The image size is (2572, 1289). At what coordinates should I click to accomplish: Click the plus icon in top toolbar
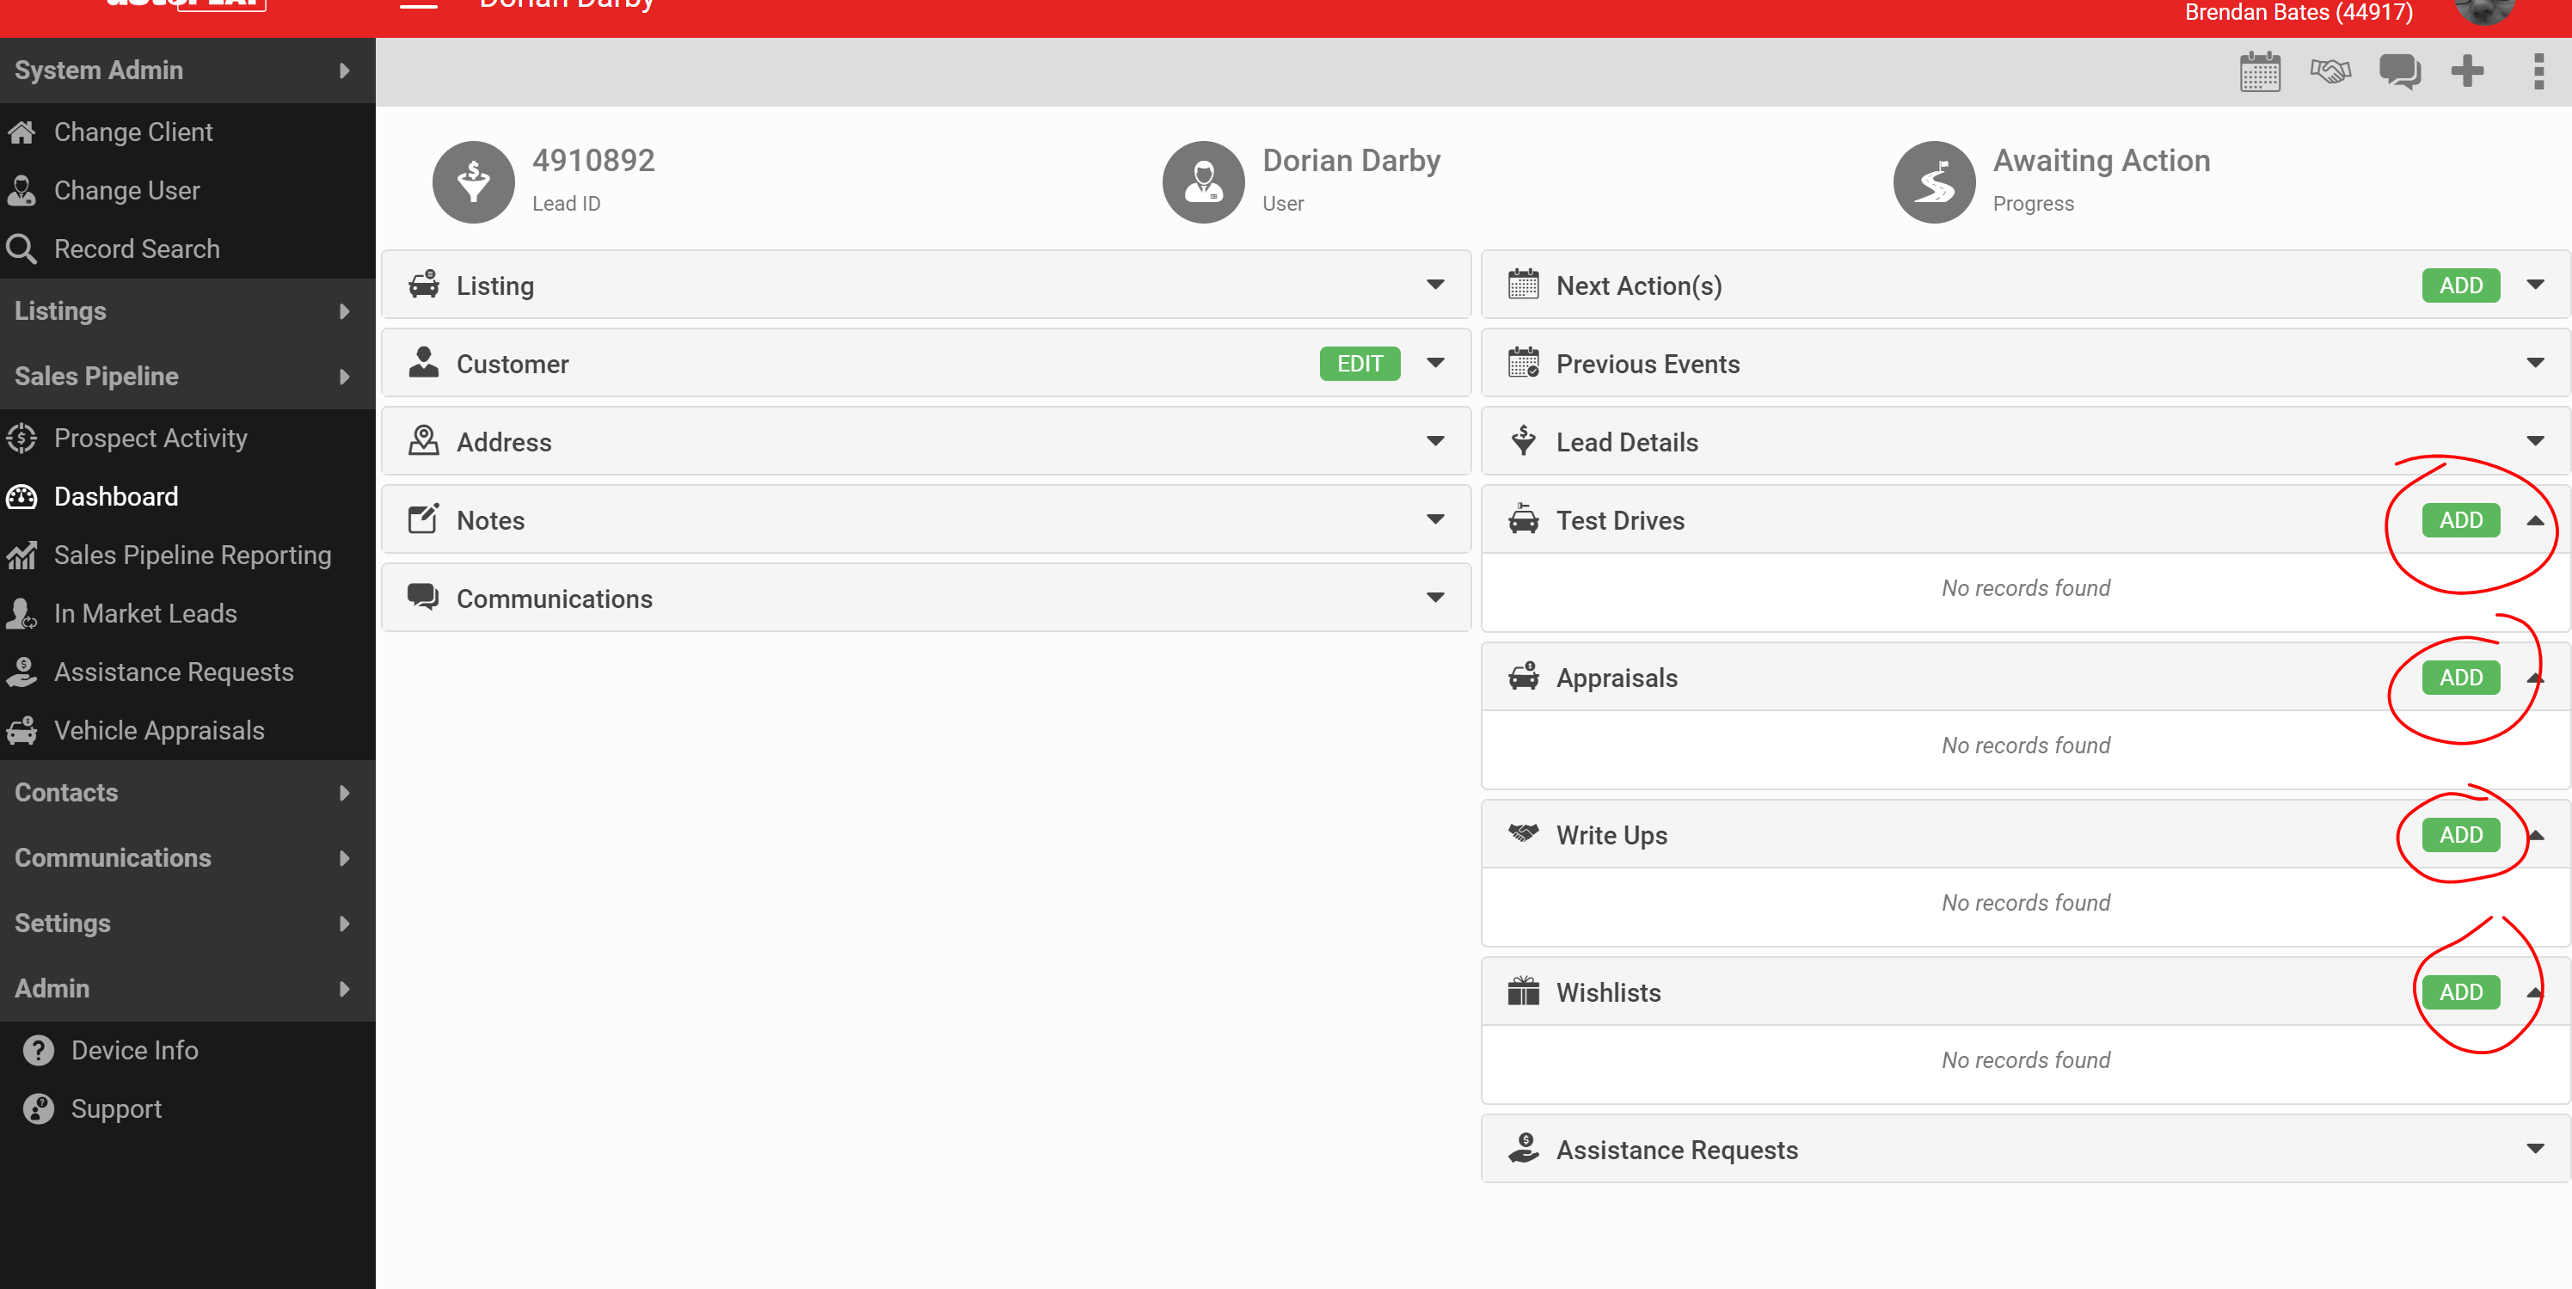[x=2466, y=72]
